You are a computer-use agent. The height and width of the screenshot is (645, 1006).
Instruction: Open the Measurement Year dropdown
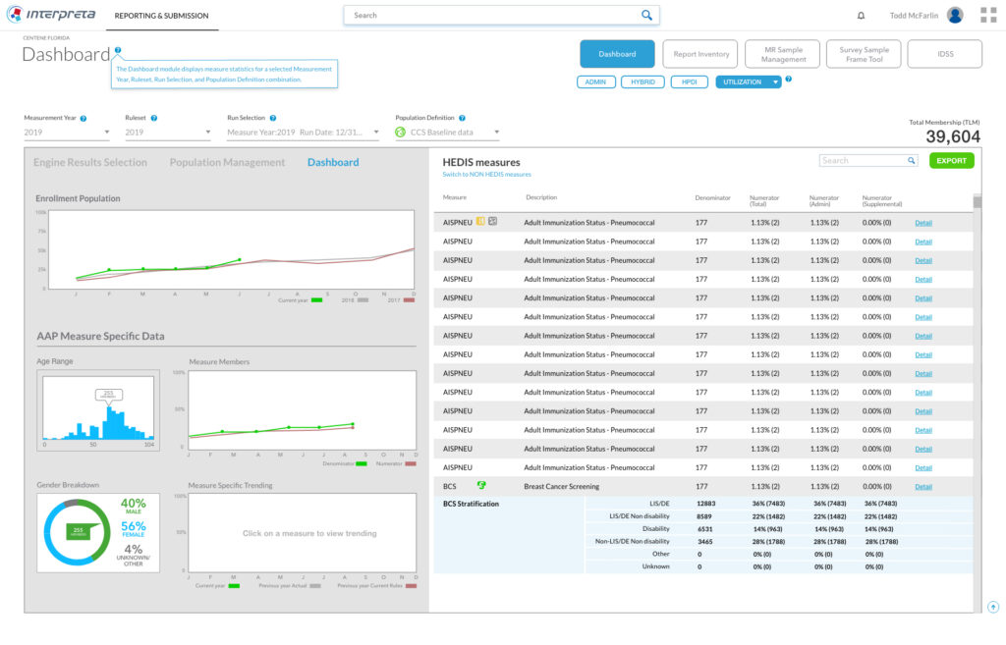pos(67,133)
